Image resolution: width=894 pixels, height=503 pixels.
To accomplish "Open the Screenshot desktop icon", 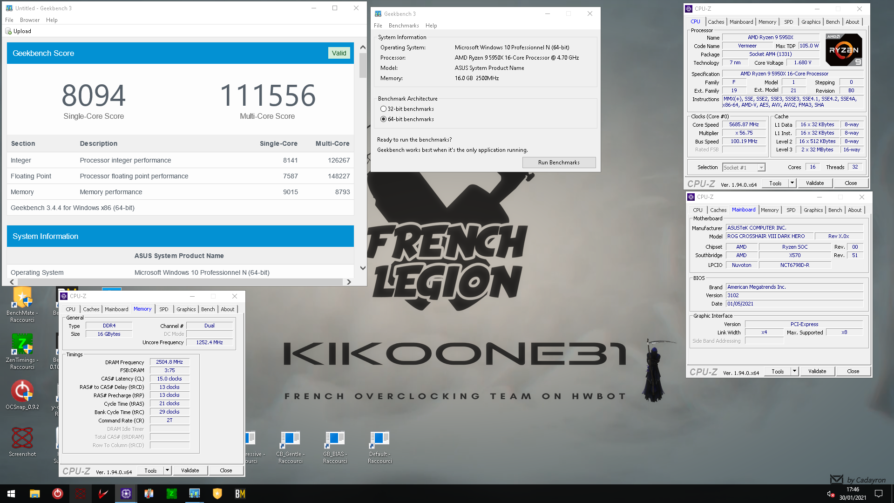I will 22,442.
